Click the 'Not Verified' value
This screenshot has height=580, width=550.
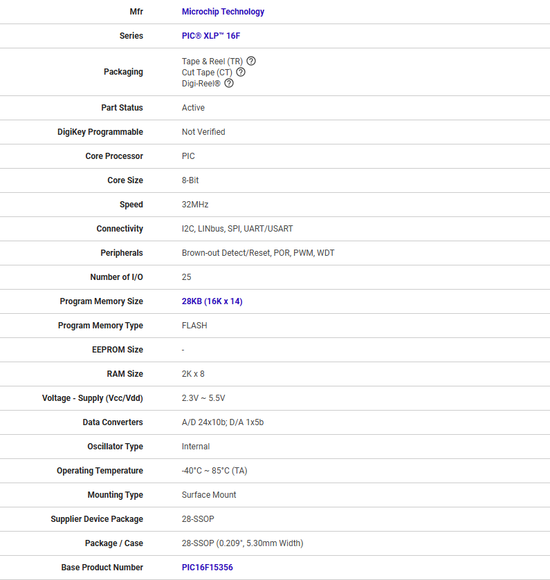click(203, 131)
